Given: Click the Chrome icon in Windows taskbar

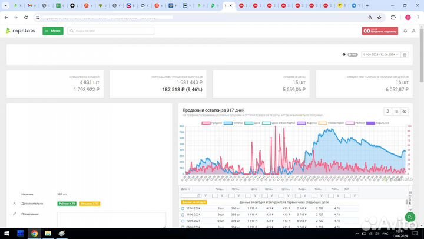Looking at the screenshot, I should tap(35, 234).
